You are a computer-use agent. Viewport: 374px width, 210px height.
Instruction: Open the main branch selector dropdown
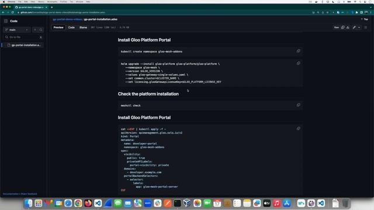(17, 30)
